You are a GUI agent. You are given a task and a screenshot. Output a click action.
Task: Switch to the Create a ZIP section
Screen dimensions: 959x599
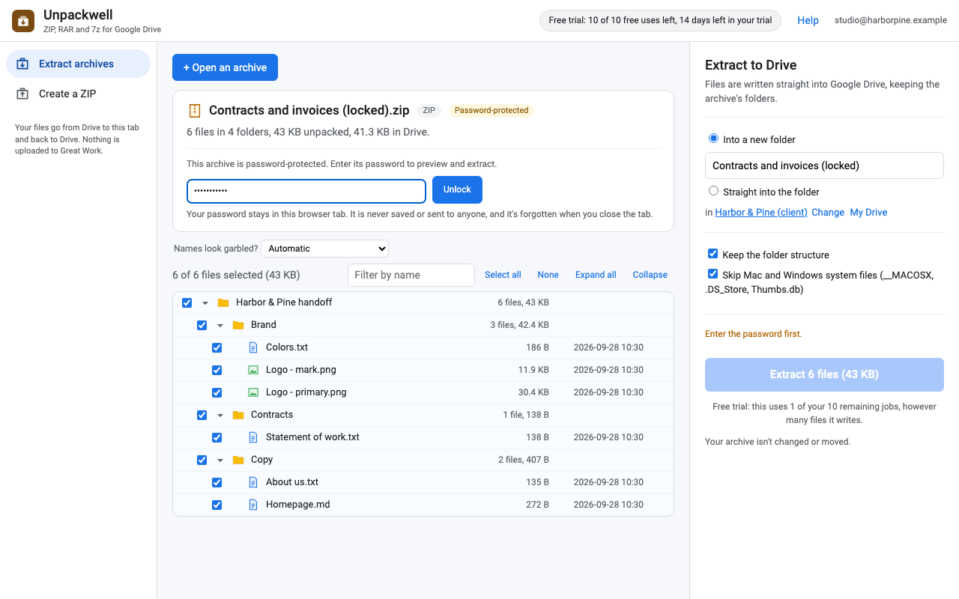[x=78, y=94]
